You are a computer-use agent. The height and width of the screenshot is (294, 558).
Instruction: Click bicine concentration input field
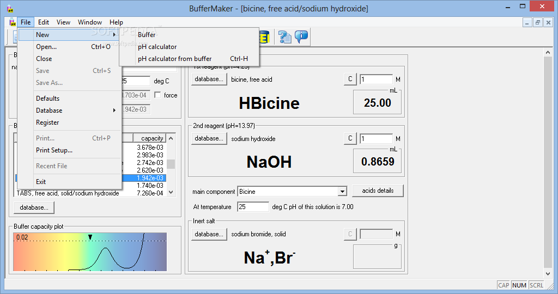pyautogui.click(x=376, y=79)
